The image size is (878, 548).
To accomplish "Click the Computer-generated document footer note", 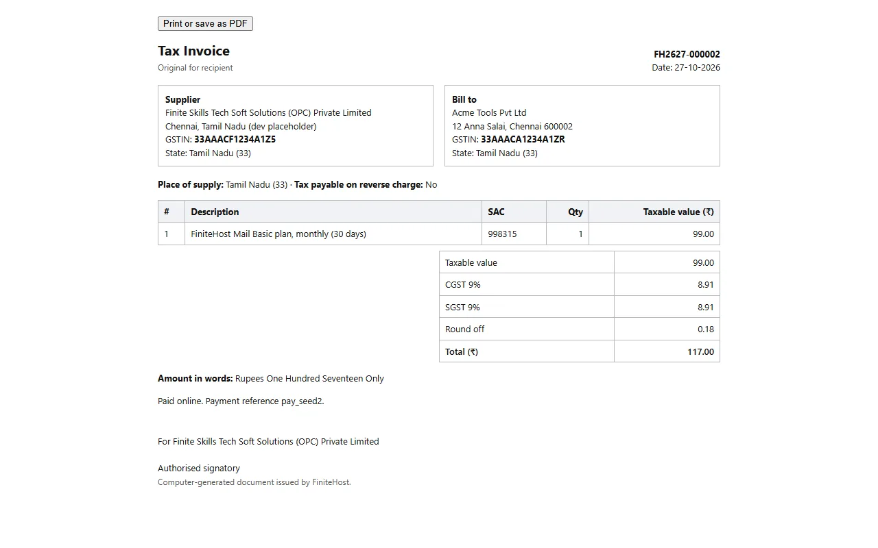I will 254,482.
